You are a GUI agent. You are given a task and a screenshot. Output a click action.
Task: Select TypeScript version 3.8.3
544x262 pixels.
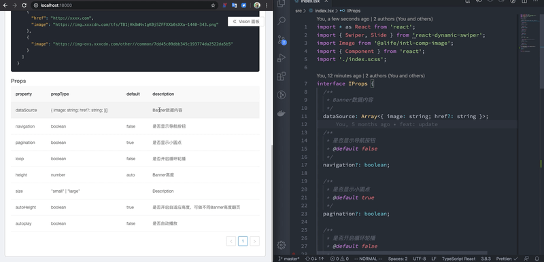click(x=486, y=259)
